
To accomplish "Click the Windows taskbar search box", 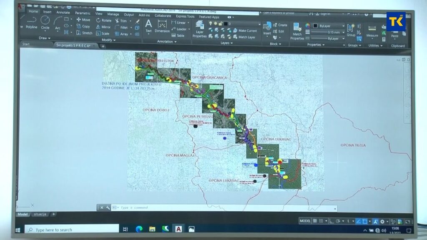I will (x=72, y=230).
